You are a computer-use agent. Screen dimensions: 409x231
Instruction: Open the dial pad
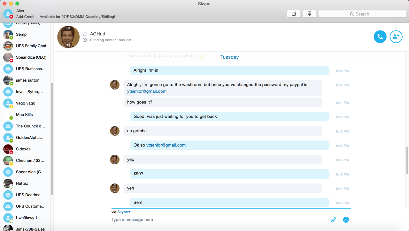coord(309,14)
